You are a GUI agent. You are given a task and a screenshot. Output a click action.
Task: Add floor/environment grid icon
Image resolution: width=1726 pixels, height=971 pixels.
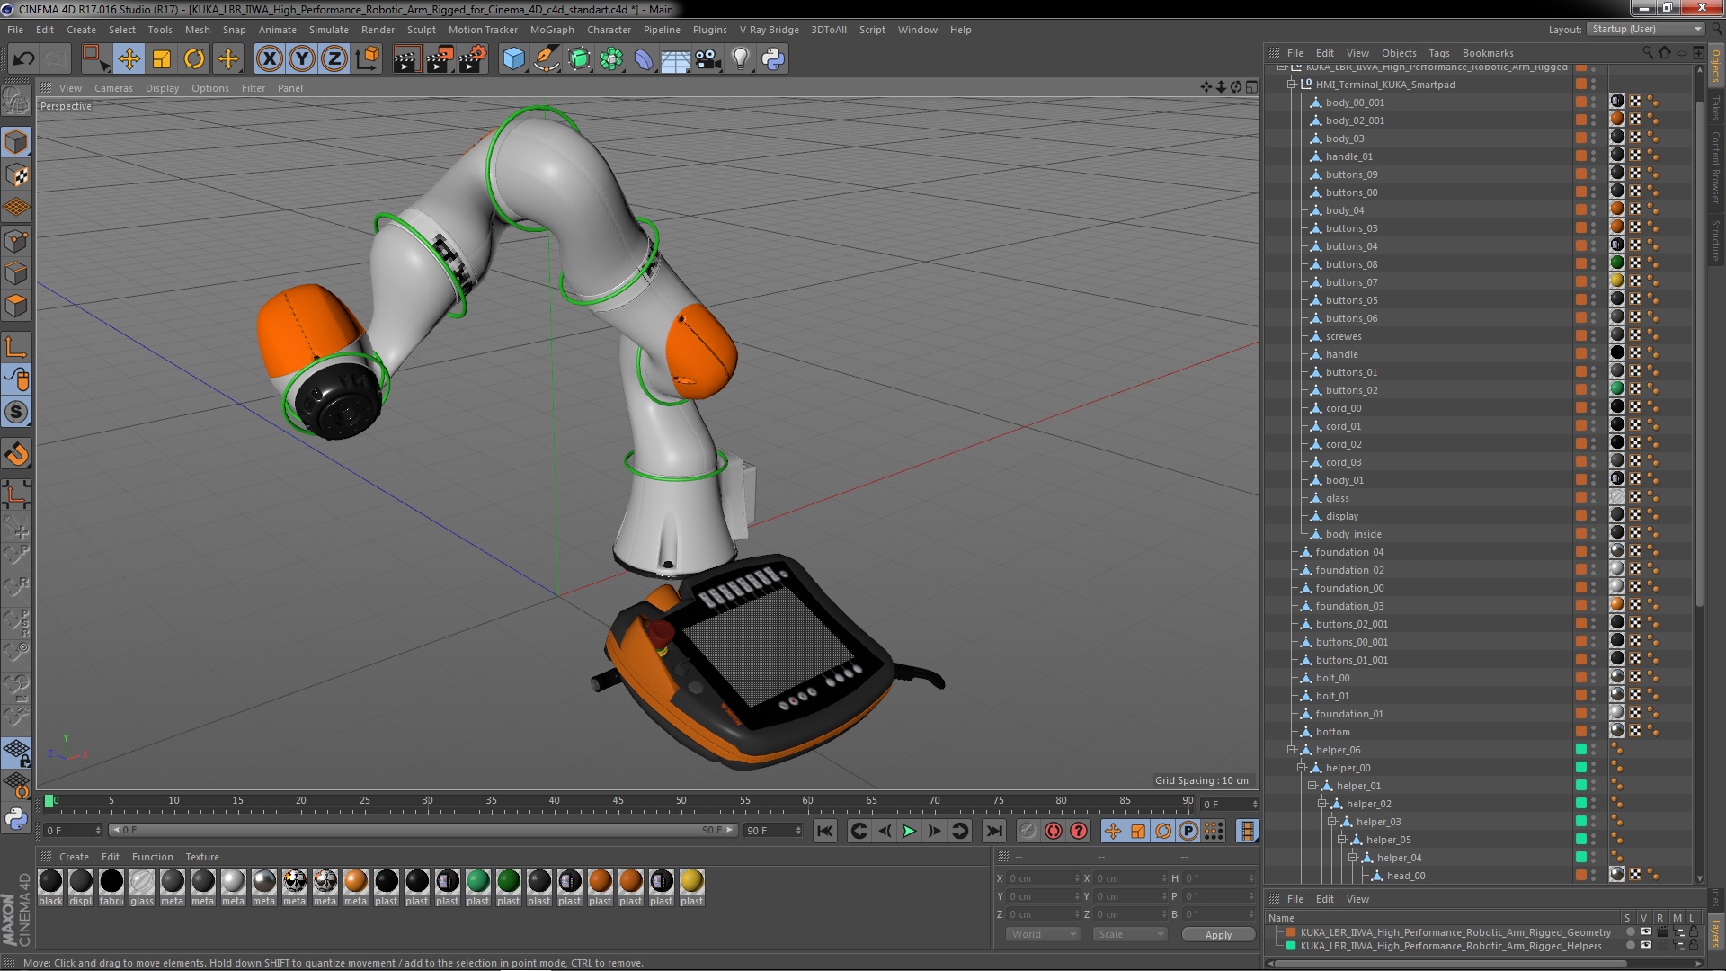point(676,59)
